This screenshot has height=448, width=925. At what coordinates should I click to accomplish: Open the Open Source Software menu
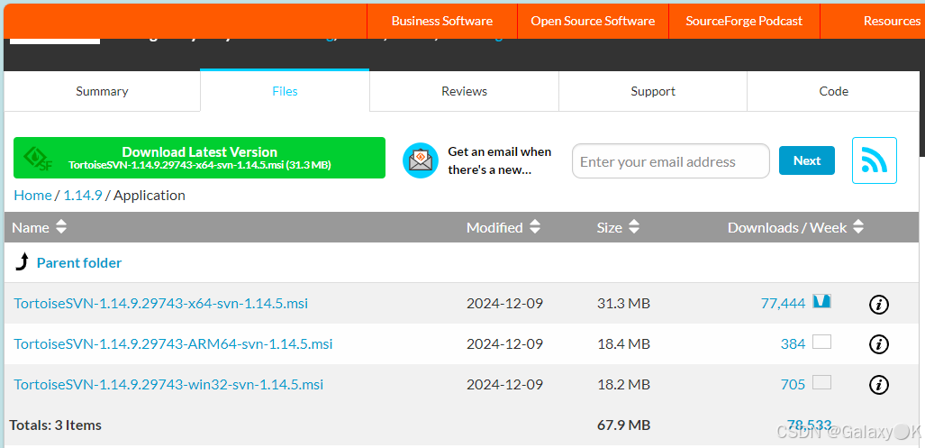pyautogui.click(x=593, y=22)
